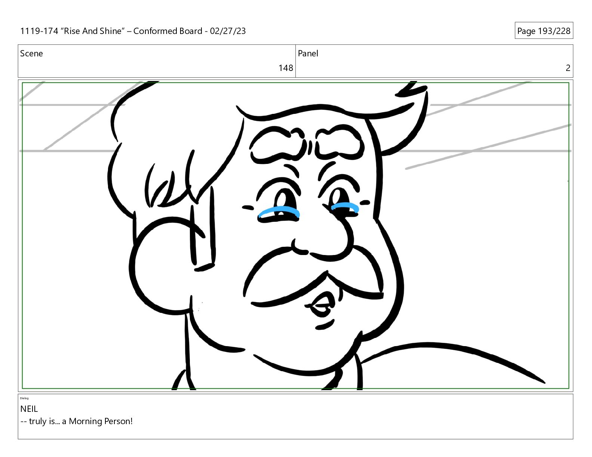Click the small Dialog label
The image size is (592, 457).
click(x=24, y=398)
